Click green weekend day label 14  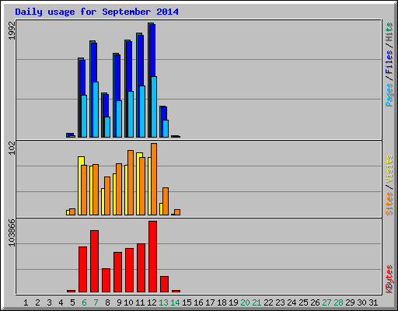coord(175,302)
